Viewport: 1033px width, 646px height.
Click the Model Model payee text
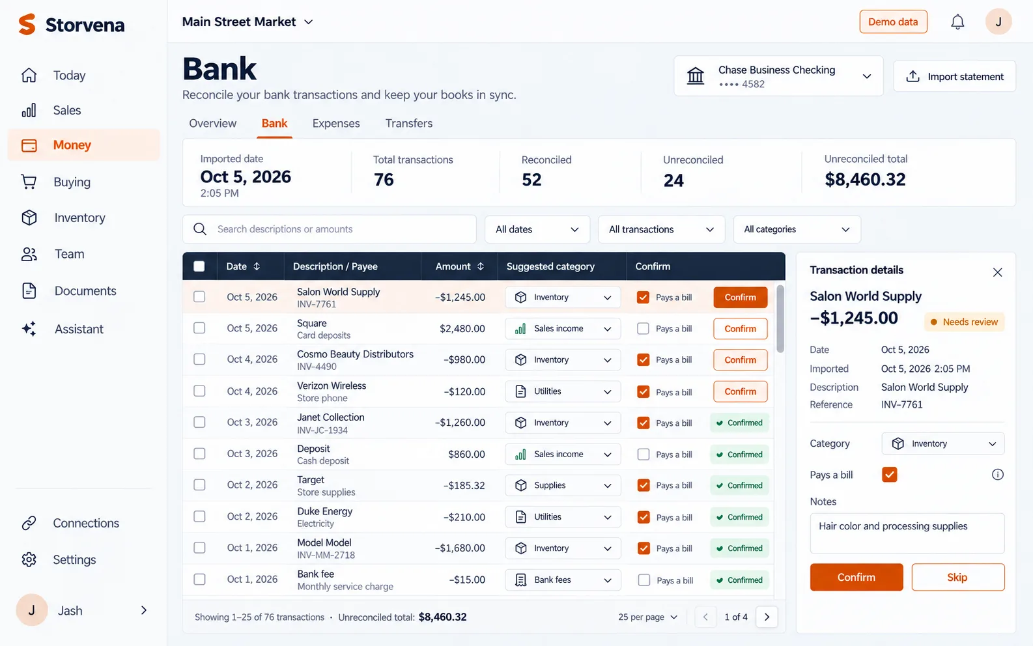(324, 542)
